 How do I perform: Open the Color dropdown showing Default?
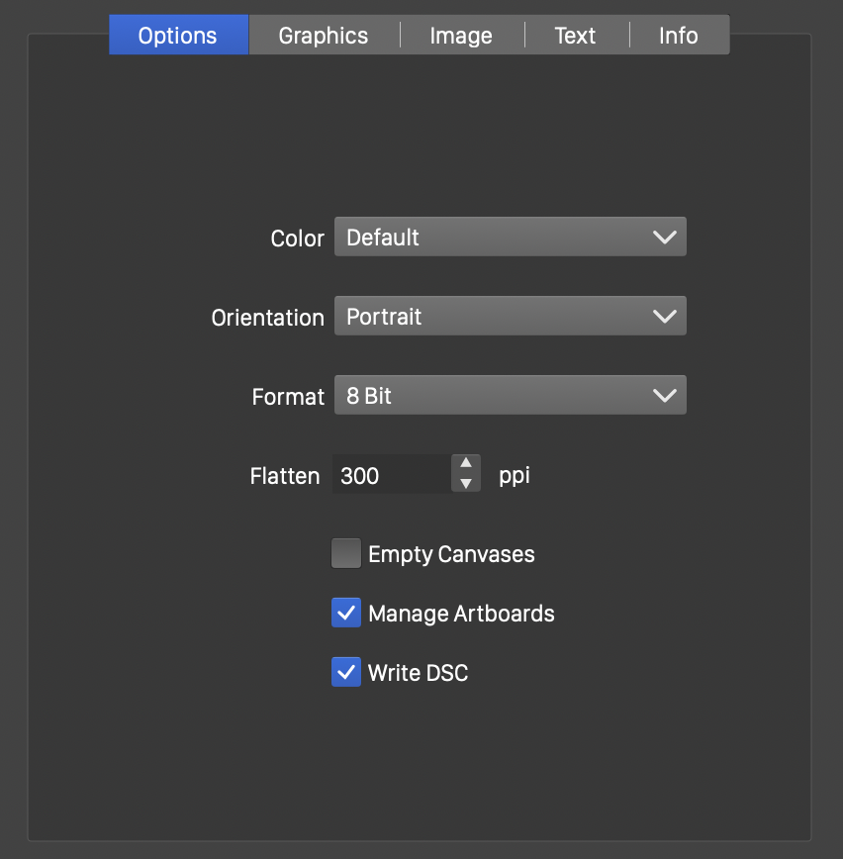pyautogui.click(x=510, y=238)
